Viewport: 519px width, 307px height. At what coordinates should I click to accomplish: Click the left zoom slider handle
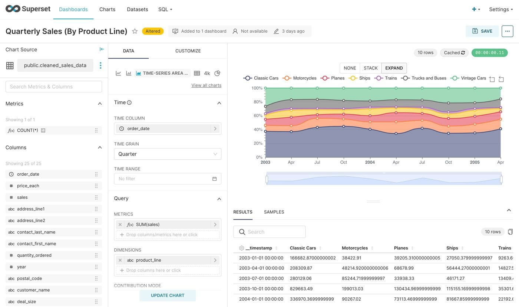(267, 179)
